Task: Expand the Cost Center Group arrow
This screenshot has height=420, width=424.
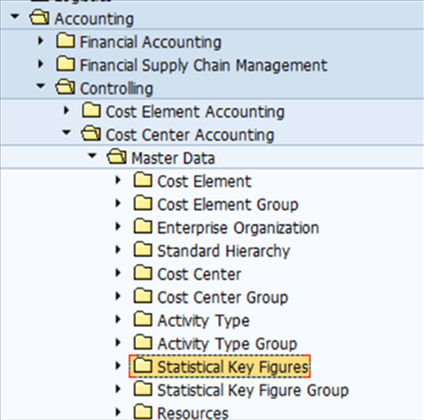Action: 118,296
